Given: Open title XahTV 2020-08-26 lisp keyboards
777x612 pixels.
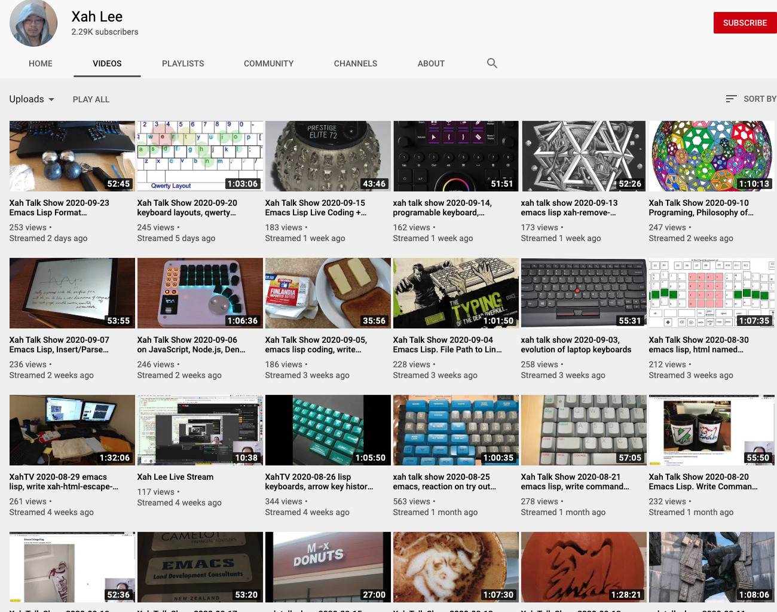Looking at the screenshot, I should tap(319, 482).
